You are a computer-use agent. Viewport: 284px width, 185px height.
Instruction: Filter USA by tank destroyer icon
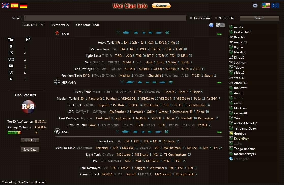[x=158, y=132]
